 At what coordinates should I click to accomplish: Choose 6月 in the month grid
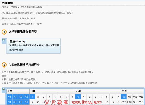pos(15,102)
